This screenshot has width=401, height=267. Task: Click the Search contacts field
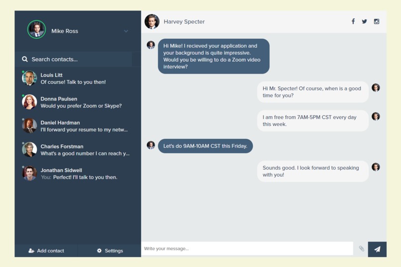(x=74, y=59)
